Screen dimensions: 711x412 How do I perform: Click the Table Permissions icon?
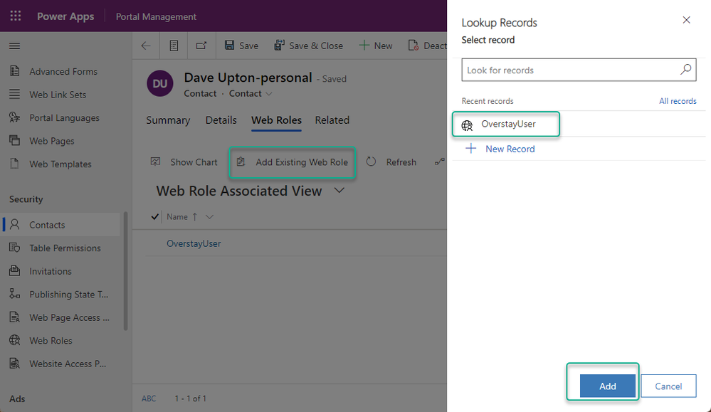coord(14,248)
